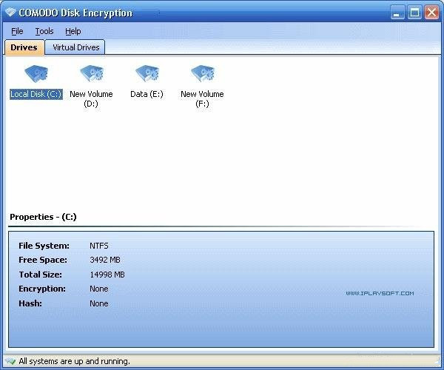Click the 'Encryption:' label
The height and width of the screenshot is (370, 444).
(x=42, y=289)
